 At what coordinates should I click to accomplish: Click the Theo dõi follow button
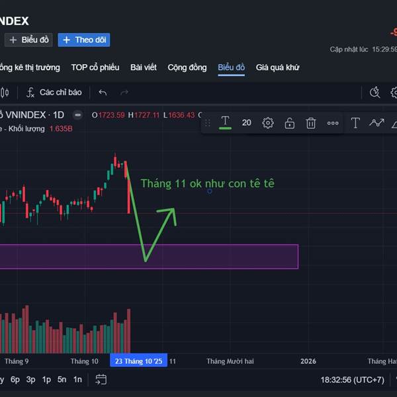84,40
